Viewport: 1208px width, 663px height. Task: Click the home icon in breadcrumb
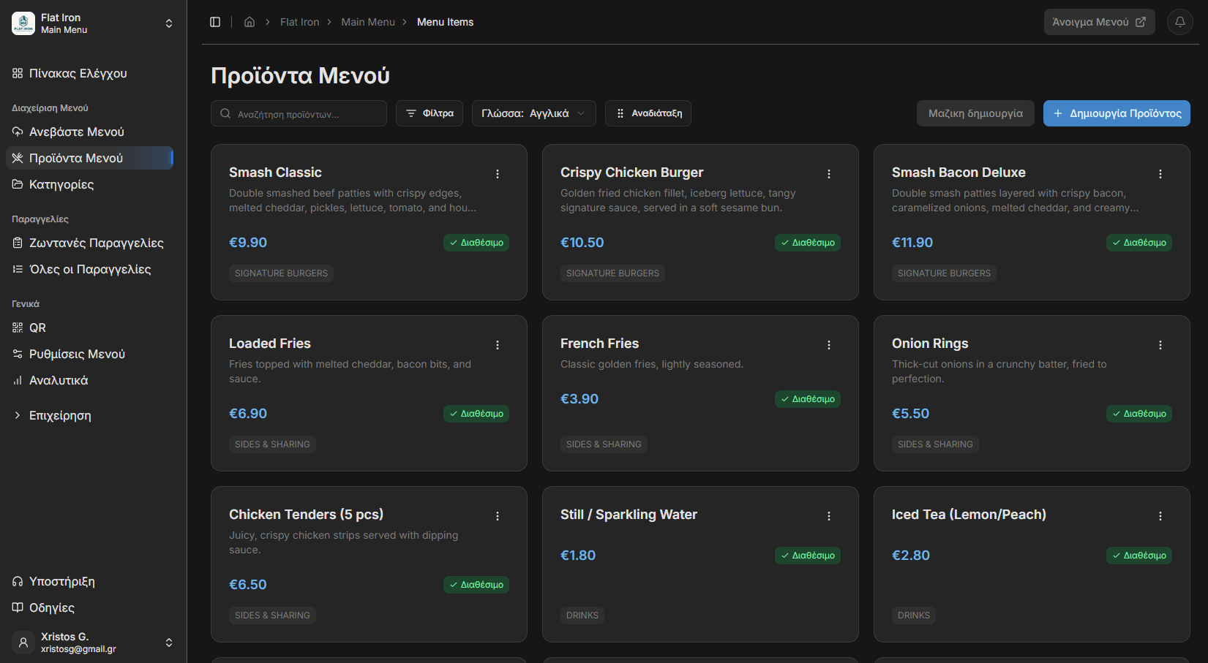(250, 22)
